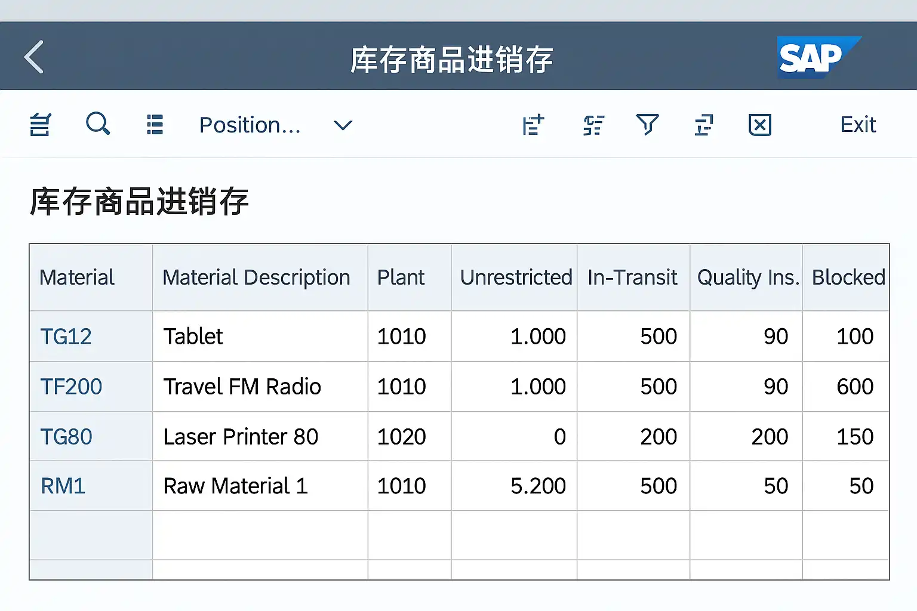Open material link TF200
917x611 pixels.
tap(71, 387)
